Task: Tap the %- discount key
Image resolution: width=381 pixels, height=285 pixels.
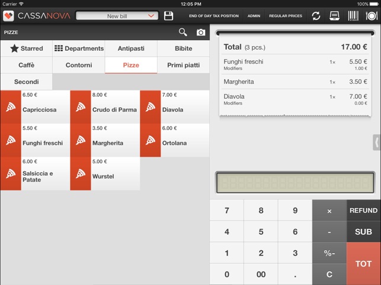Action: click(329, 253)
